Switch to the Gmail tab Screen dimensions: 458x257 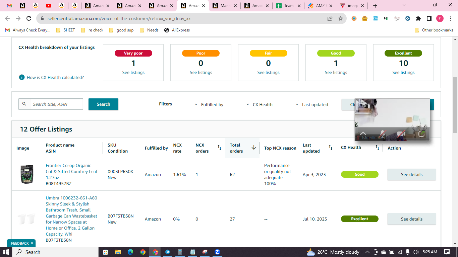click(x=9, y=6)
